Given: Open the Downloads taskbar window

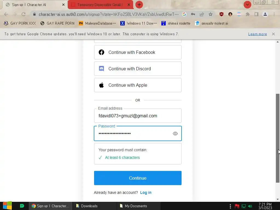Looking at the screenshot, I should [x=95, y=206].
